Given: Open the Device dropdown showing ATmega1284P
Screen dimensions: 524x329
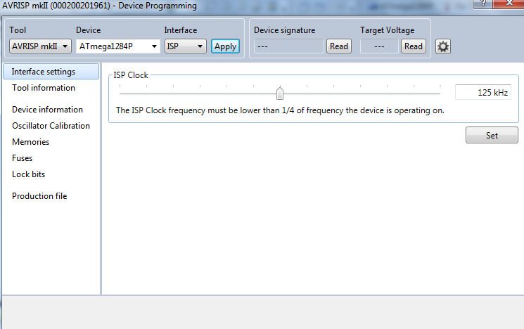Looking at the screenshot, I should click(x=118, y=46).
